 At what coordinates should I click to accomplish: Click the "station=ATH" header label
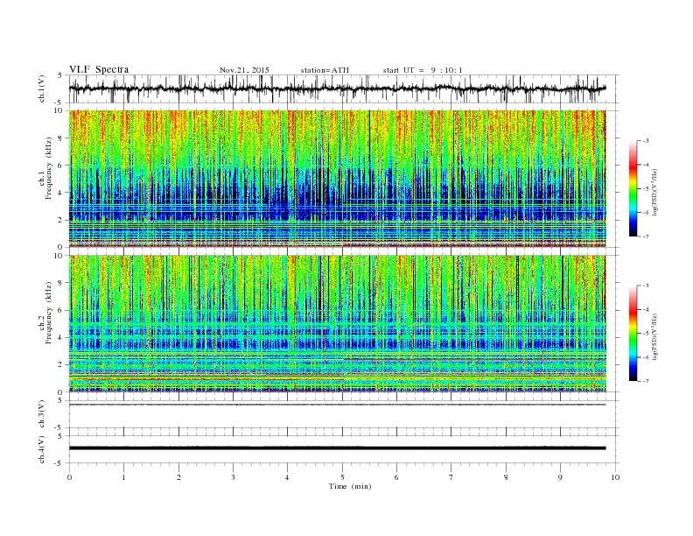coord(325,70)
